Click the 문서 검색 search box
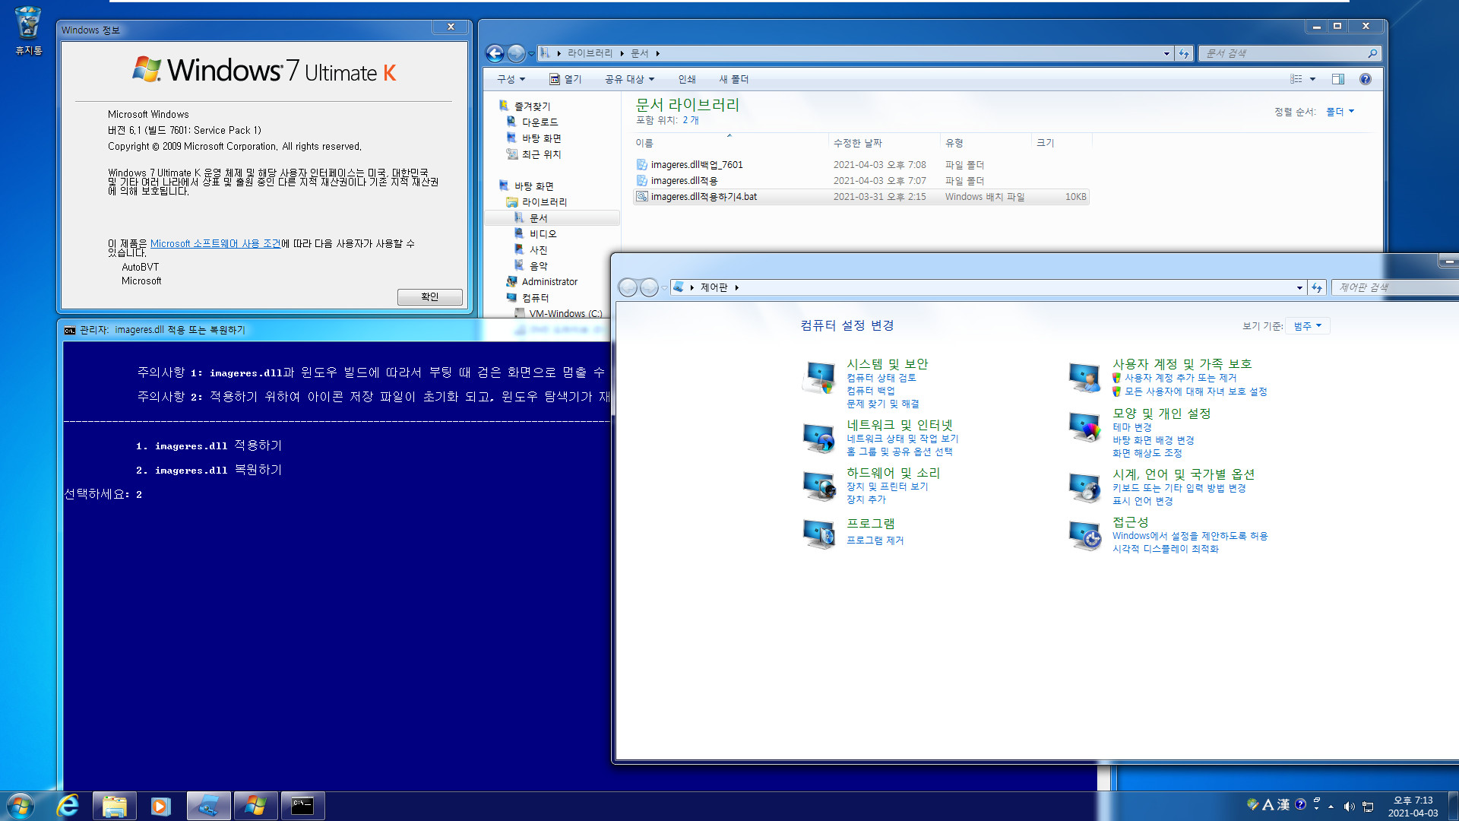 (x=1289, y=53)
